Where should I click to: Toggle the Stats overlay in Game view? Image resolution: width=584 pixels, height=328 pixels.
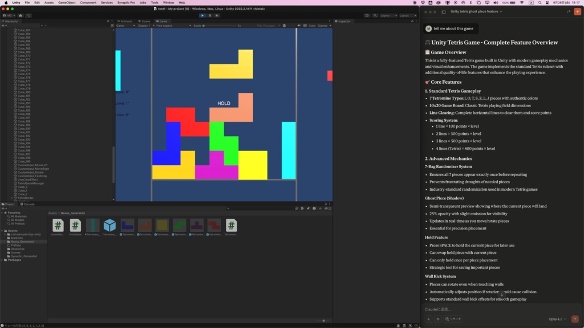pyautogui.click(x=312, y=25)
